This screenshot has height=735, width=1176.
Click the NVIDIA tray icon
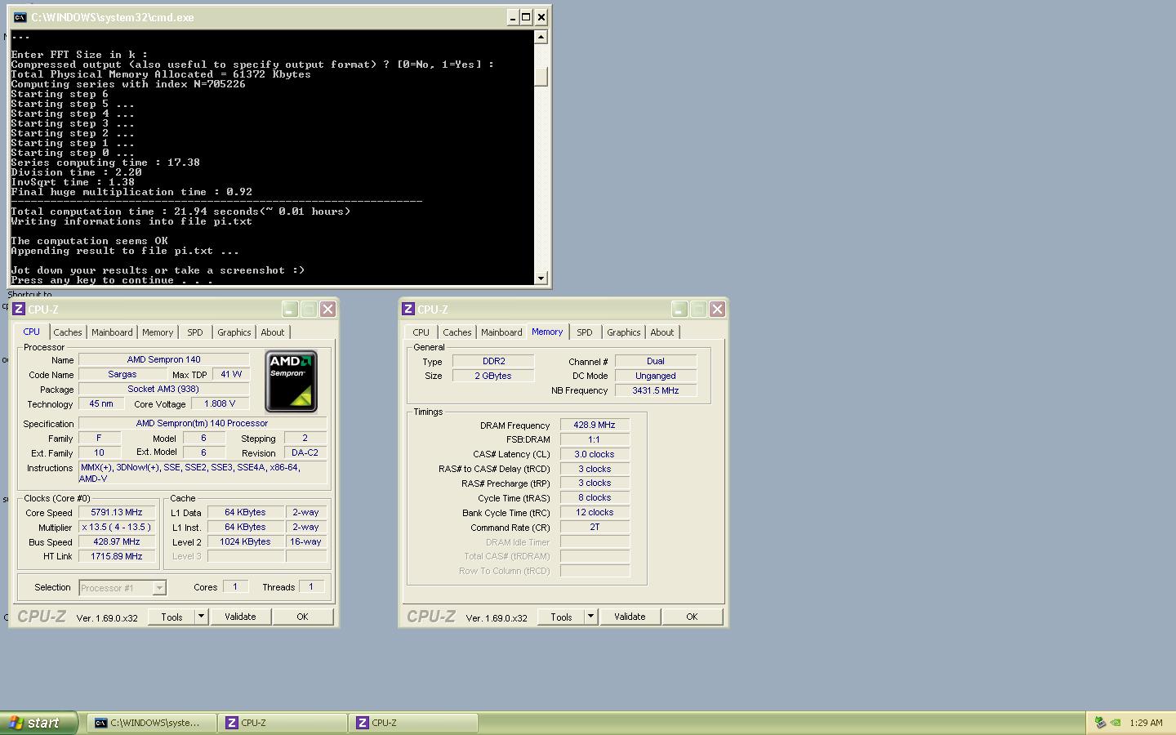[x=1115, y=723]
